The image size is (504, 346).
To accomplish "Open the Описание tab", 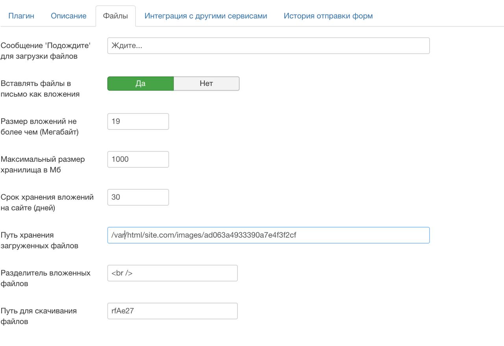I will click(69, 16).
